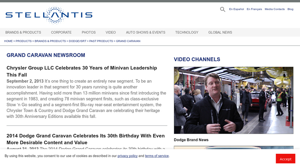Image resolution: width=300 pixels, height=168 pixels.
Task: Click the search magnifier icon
Action: click(222, 9)
